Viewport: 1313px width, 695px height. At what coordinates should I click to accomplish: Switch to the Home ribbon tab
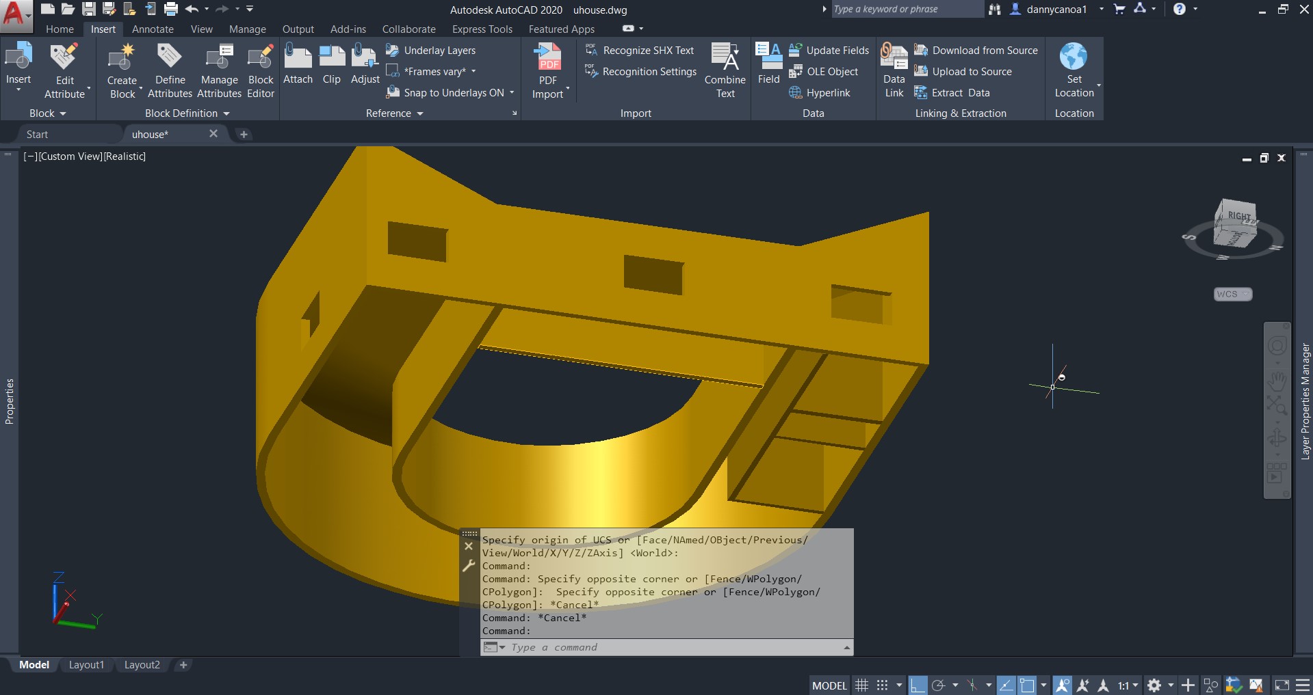(x=60, y=29)
